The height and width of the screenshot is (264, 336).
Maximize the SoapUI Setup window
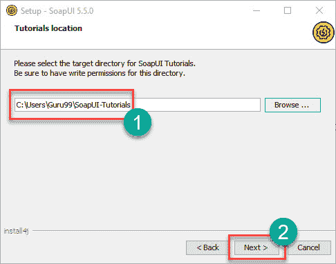288,10
